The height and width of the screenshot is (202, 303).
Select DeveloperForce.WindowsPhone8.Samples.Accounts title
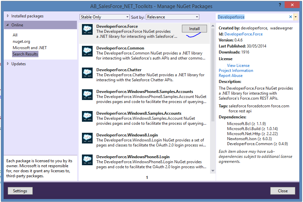(x=145, y=92)
